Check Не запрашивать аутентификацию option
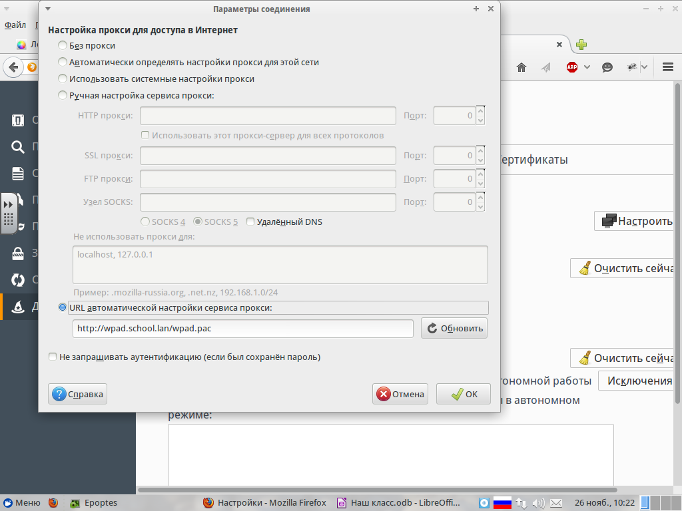 [53, 357]
